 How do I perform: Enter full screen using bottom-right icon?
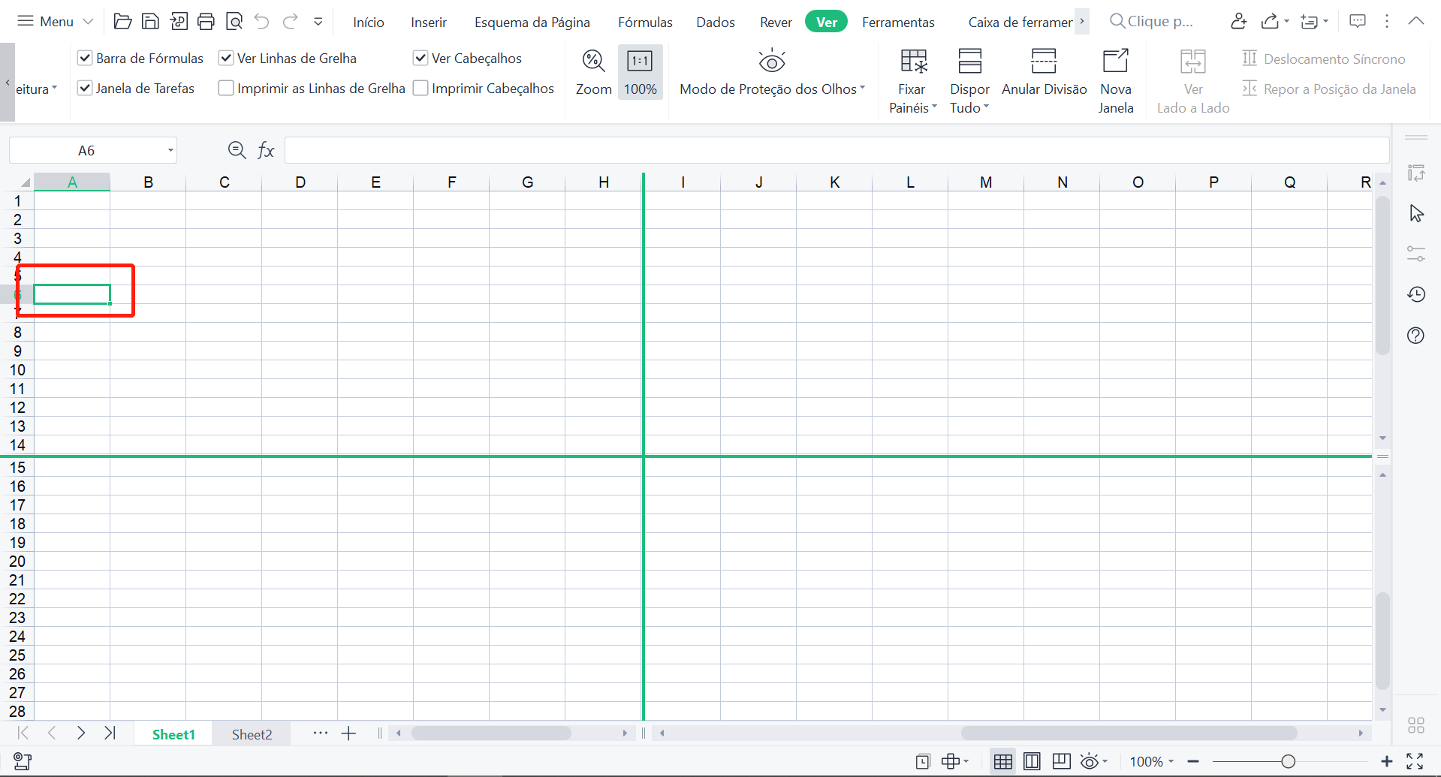pos(1415,761)
